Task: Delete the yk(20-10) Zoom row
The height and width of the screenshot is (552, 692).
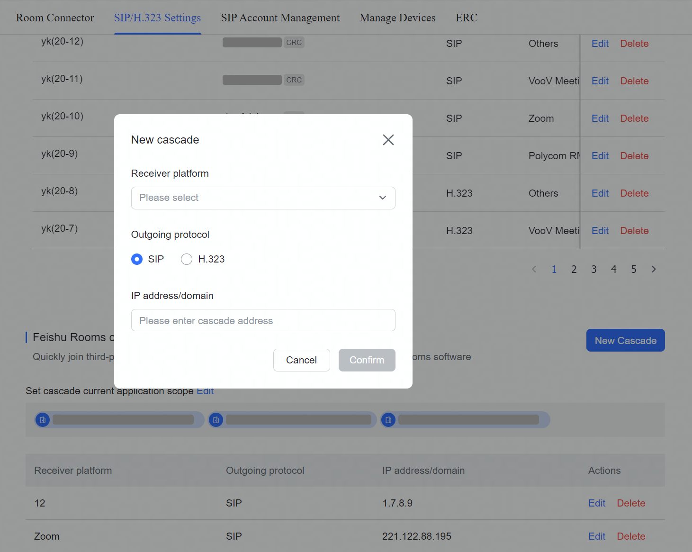Action: (x=635, y=118)
